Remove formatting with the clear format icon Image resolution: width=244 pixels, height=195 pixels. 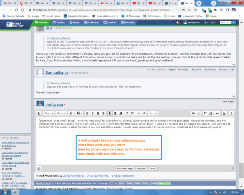(39, 113)
